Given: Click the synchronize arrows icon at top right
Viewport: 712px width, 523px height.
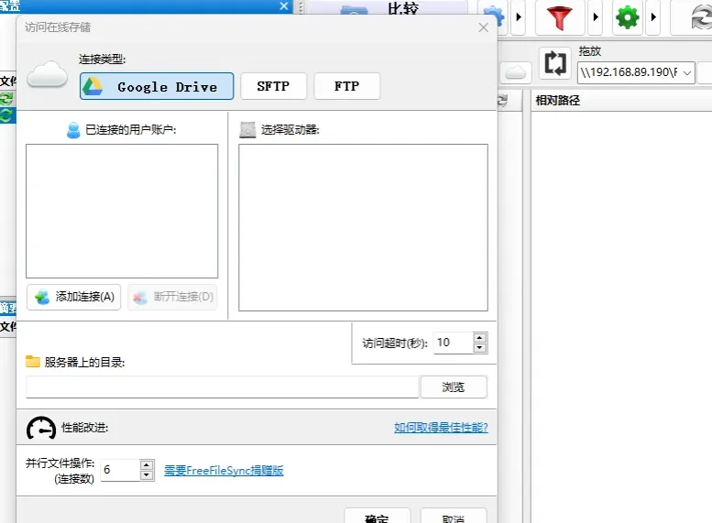Looking at the screenshot, I should tap(701, 18).
